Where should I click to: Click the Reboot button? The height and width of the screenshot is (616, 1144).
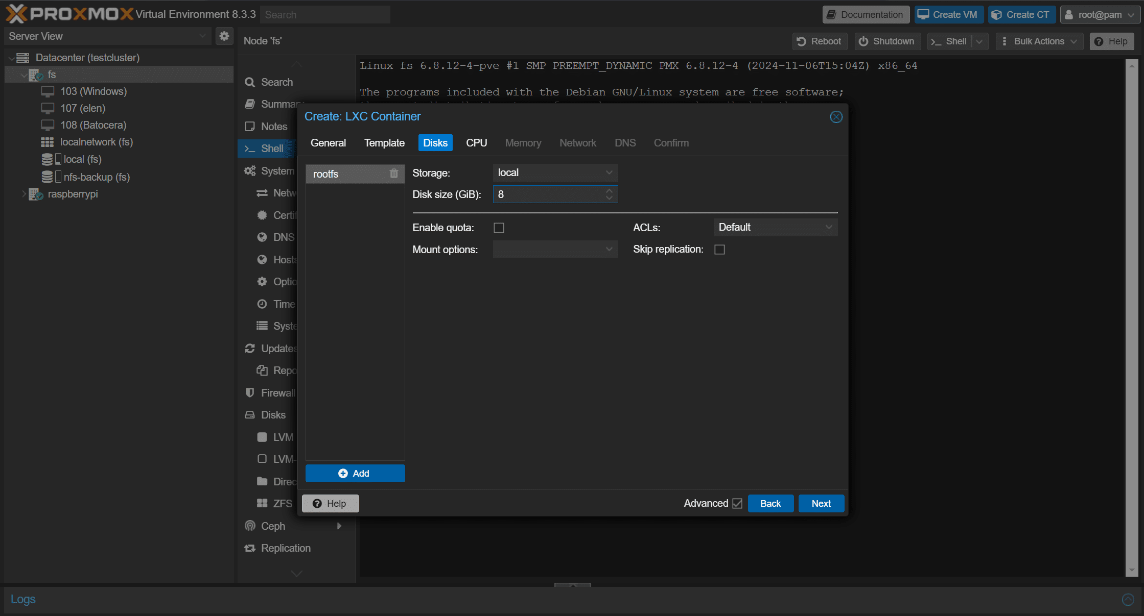(x=820, y=41)
